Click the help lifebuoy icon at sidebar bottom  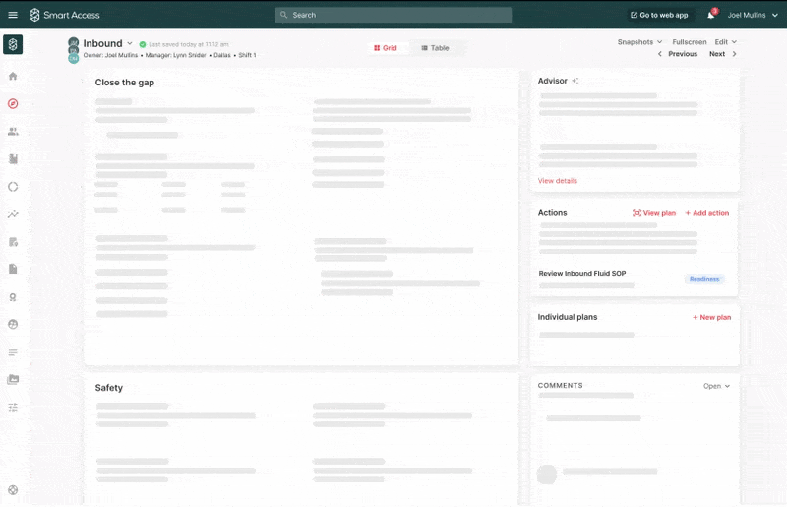13,489
